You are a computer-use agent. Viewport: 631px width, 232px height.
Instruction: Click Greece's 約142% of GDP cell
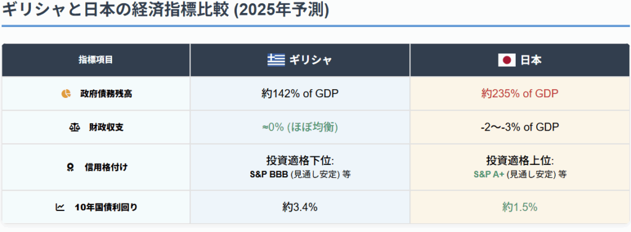click(300, 94)
